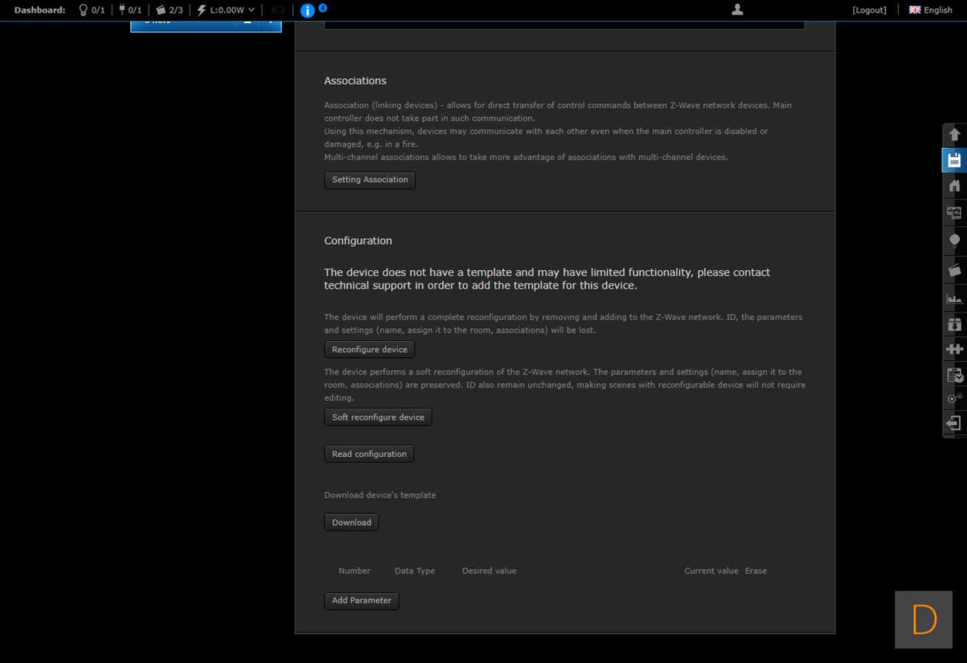Open the gears configuration icon in sidebar

[954, 398]
